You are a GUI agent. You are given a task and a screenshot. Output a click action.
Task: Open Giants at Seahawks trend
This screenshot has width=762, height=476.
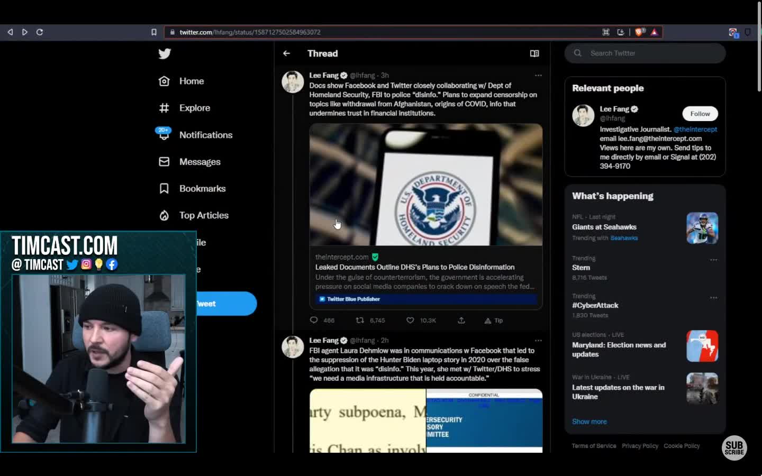pos(604,227)
